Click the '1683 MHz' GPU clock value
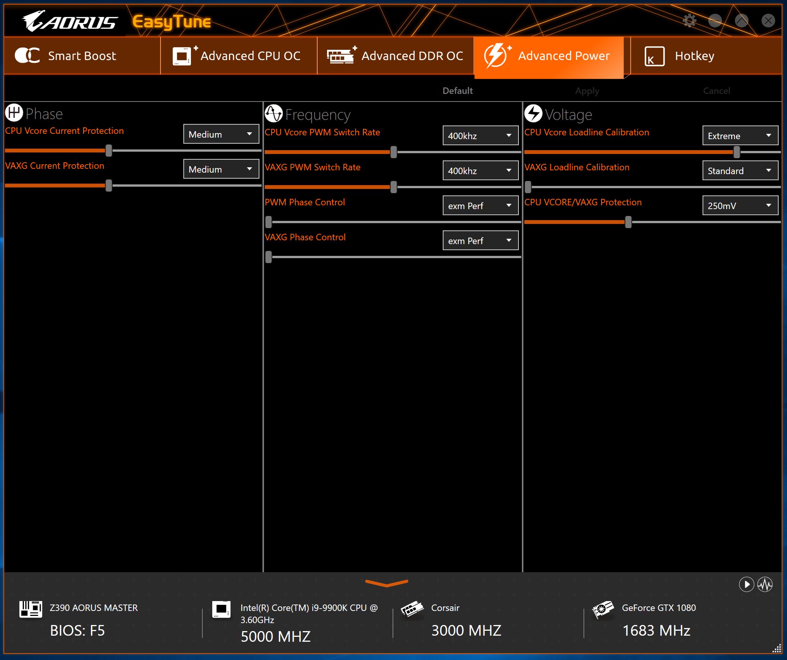 click(657, 631)
